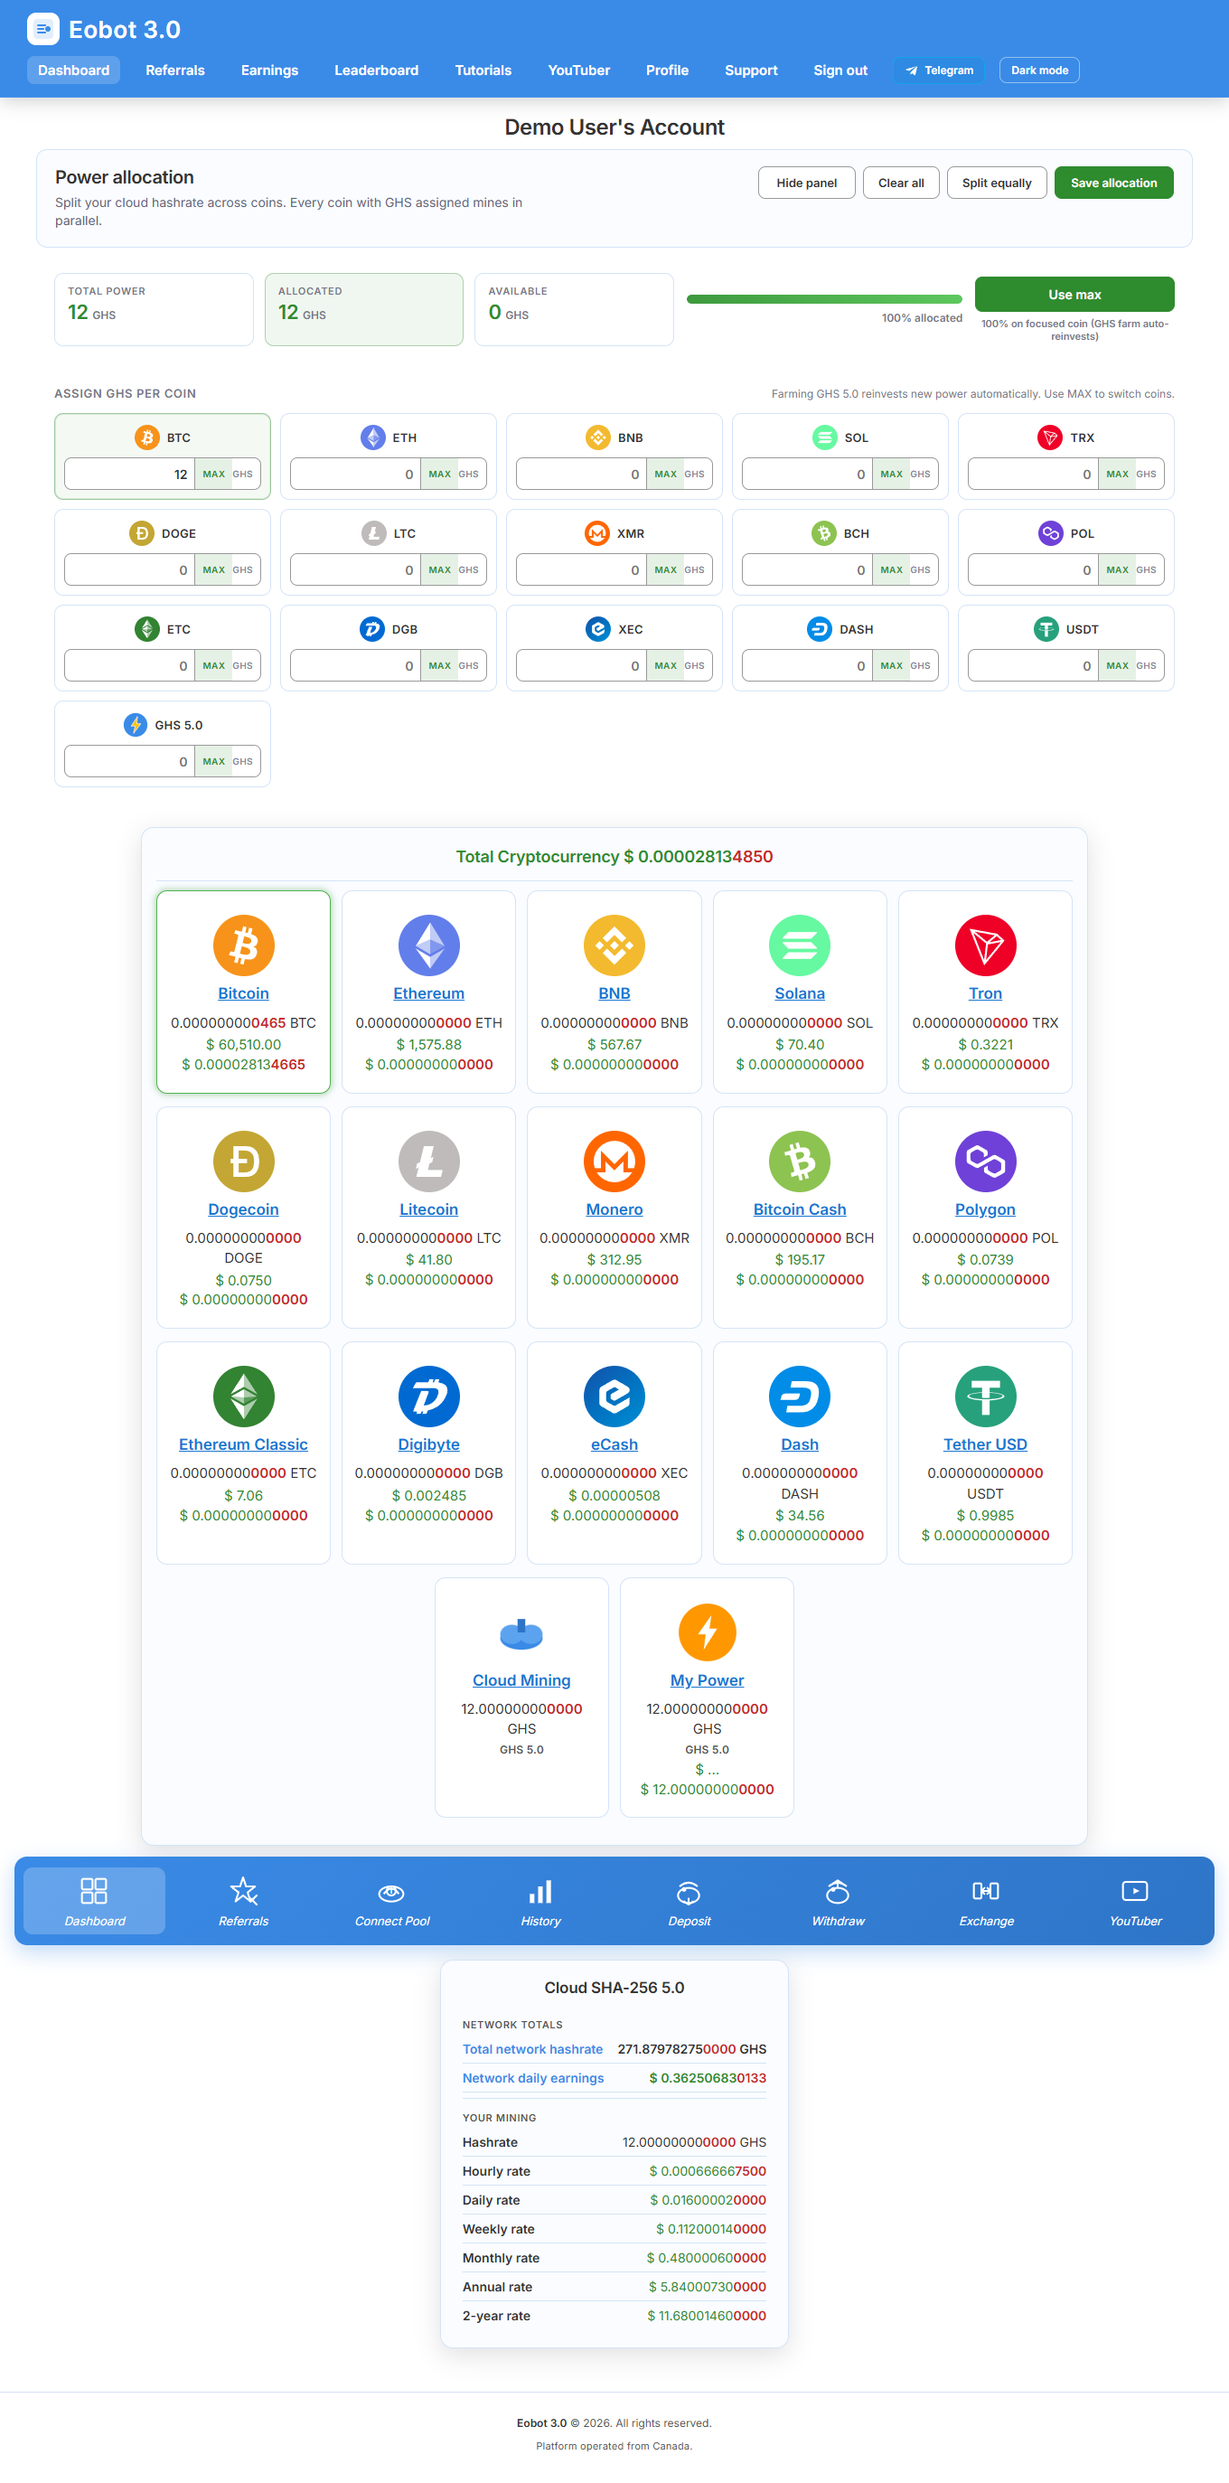This screenshot has width=1229, height=2483.
Task: Click MAX for XMR allocation
Action: [666, 569]
